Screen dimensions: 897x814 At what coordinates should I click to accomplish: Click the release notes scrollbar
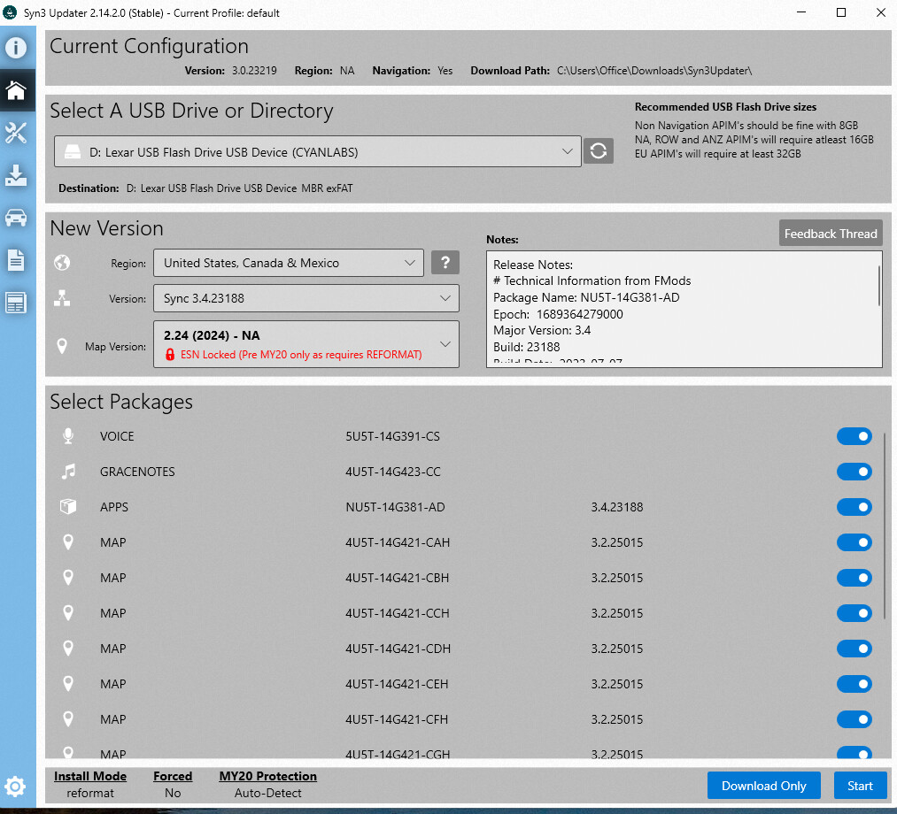click(x=878, y=286)
